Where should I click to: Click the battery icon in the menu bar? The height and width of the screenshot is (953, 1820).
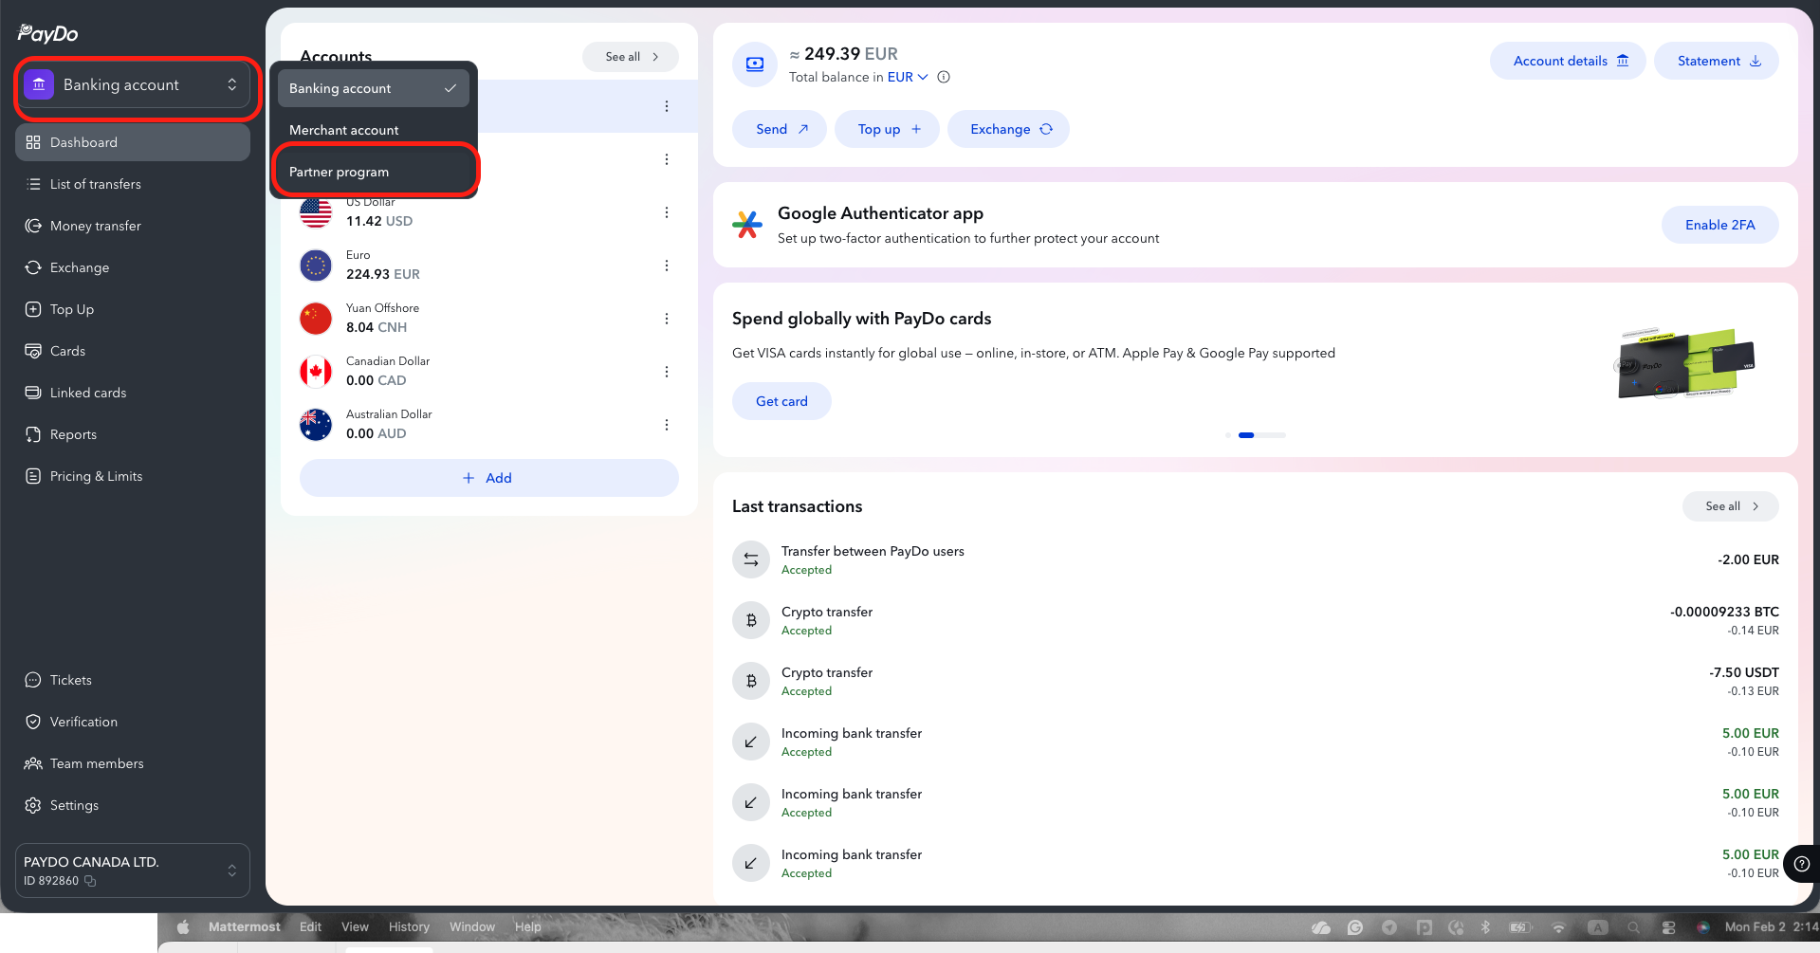1520,927
